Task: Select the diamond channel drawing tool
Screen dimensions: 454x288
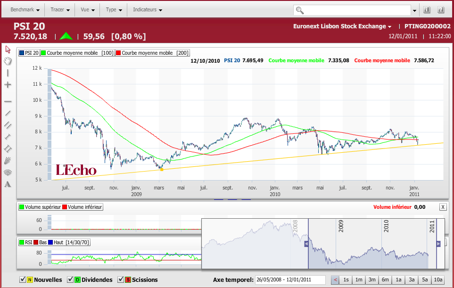Action: (8, 149)
